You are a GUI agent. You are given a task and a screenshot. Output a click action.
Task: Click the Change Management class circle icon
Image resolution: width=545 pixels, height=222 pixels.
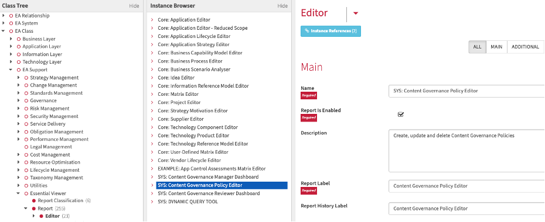click(x=26, y=85)
